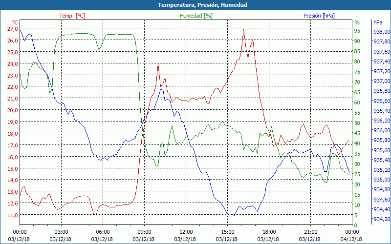Click the green '10' humidity tick label
The width and height of the screenshot is (391, 244).
[x=357, y=205]
